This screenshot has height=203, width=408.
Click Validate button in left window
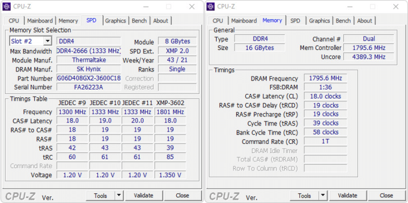(x=144, y=195)
